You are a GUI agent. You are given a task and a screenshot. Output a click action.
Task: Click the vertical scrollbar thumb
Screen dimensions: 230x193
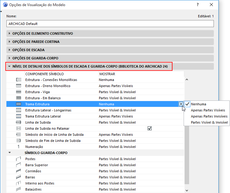coord(187,155)
